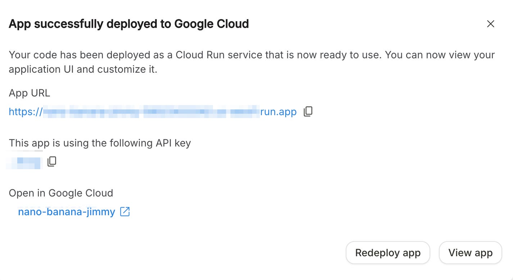Open nano-banana-jimmy in Google Cloud

pos(67,212)
